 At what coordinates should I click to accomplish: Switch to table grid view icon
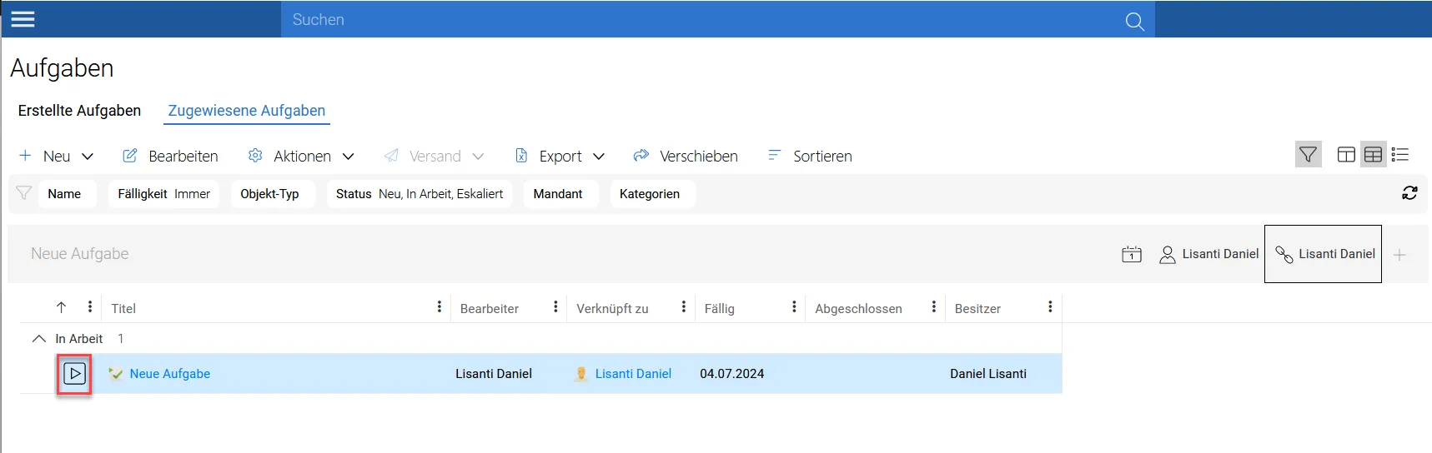pos(1373,155)
